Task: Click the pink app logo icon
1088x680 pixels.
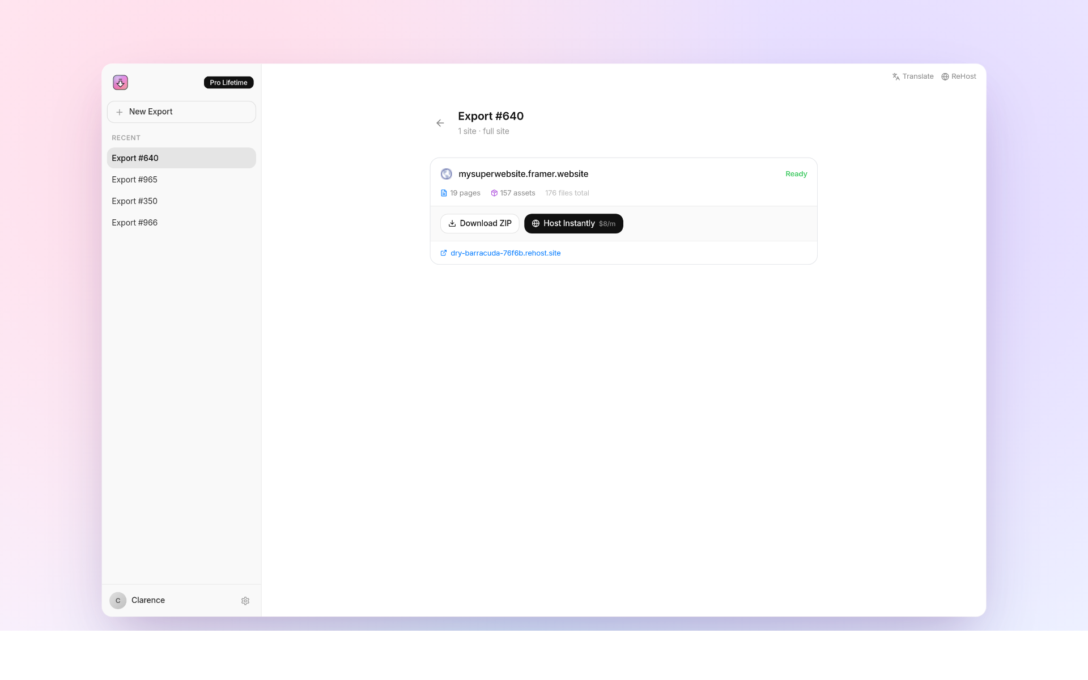Action: tap(120, 82)
